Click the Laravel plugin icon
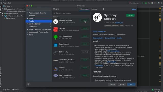Image resolution: width=163 pixels, height=92 pixels. coord(56,29)
